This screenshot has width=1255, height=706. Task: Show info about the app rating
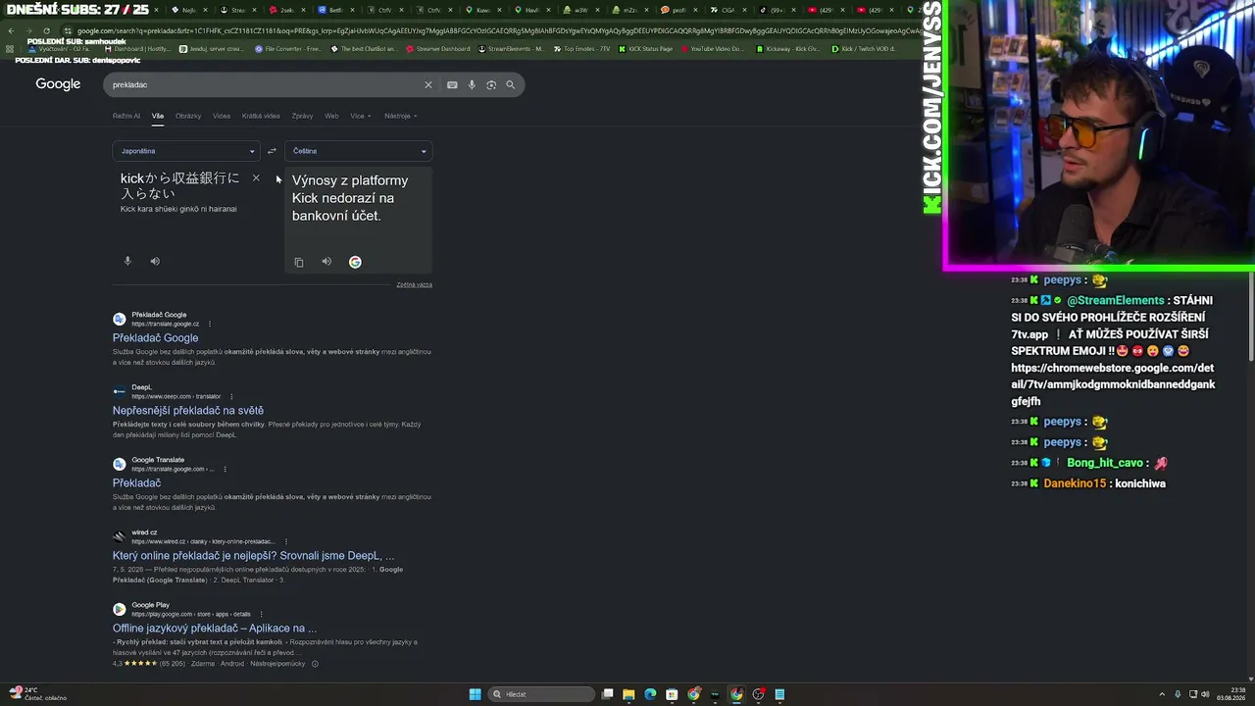[315, 664]
